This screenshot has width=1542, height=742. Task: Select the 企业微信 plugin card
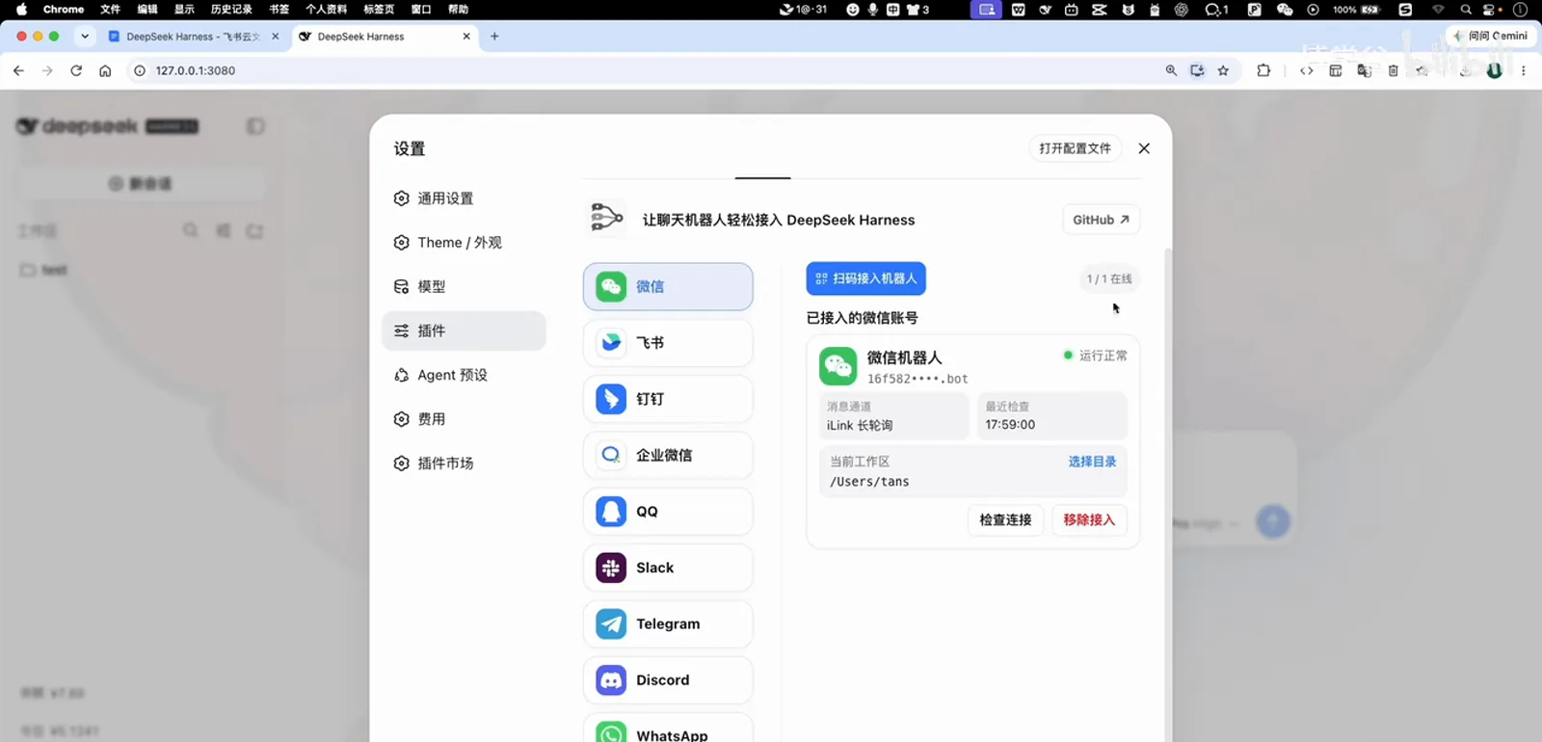click(x=668, y=455)
